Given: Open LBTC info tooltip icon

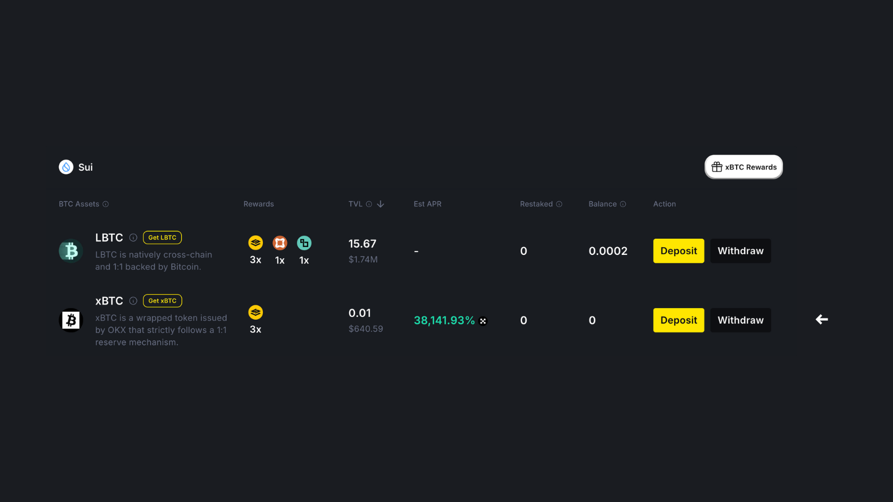Looking at the screenshot, I should pyautogui.click(x=133, y=238).
